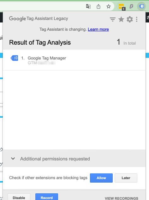This screenshot has width=149, height=200.
Task: Click the gray leaf-shaped extension icon
Action: [131, 6]
